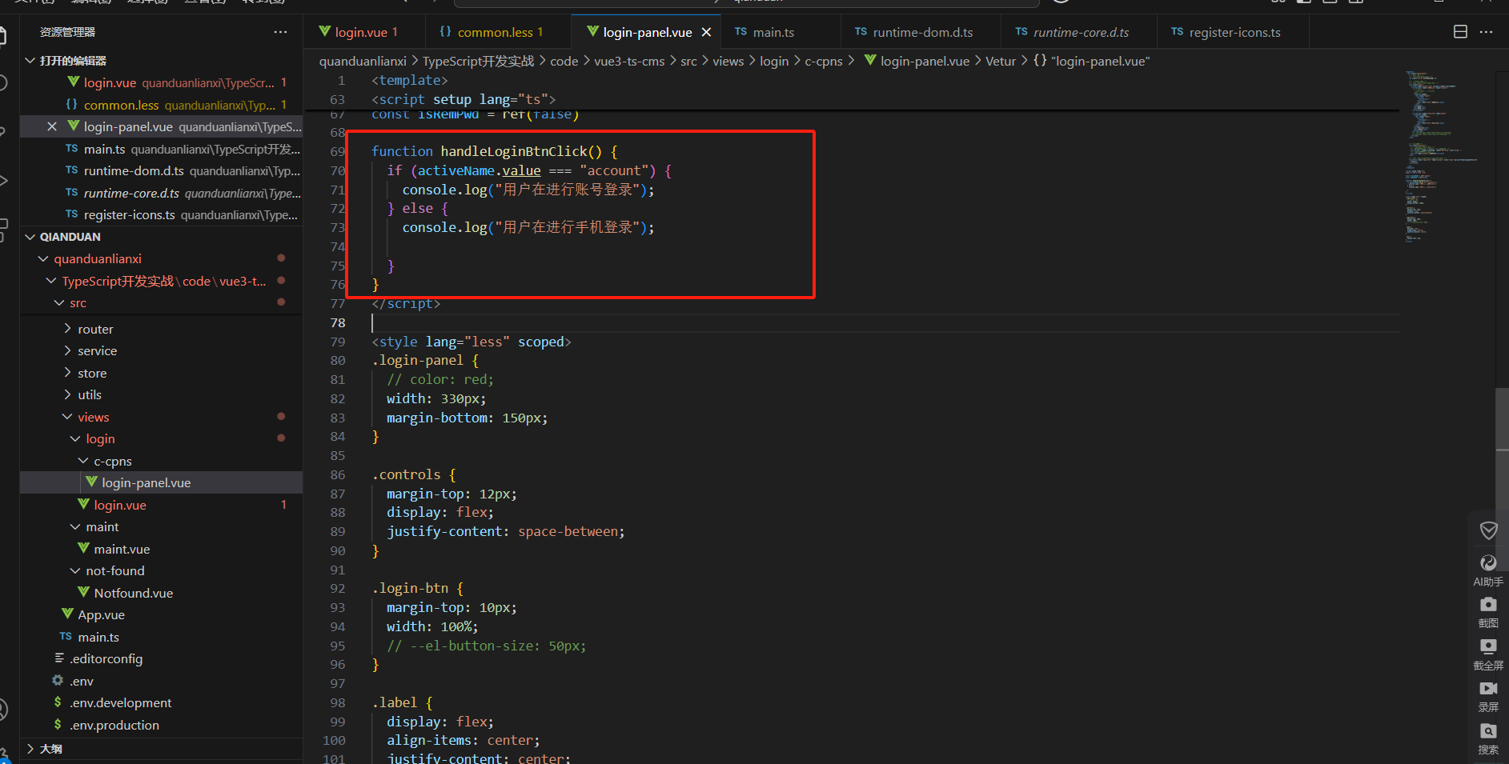Switch to runtime-dom.d.ts tab
The image size is (1509, 764).
pyautogui.click(x=922, y=32)
